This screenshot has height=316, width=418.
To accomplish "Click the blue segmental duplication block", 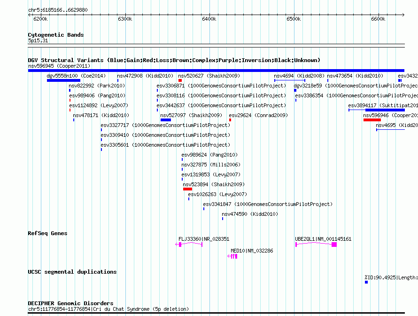I will click(366, 282).
